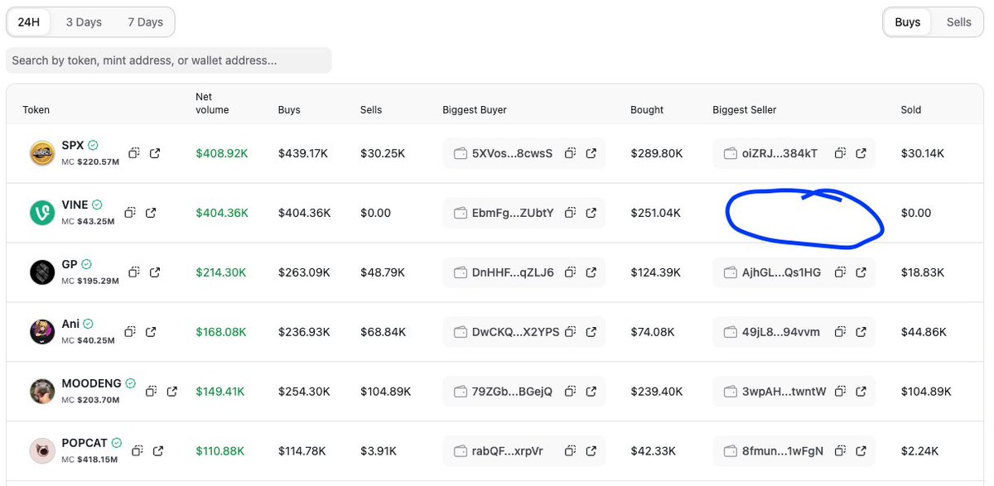Switch to the Sells view
Image resolution: width=994 pixels, height=486 pixels.
tap(958, 22)
